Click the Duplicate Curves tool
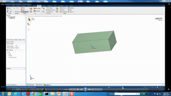The height and width of the screenshot is (96, 171). point(50,10)
